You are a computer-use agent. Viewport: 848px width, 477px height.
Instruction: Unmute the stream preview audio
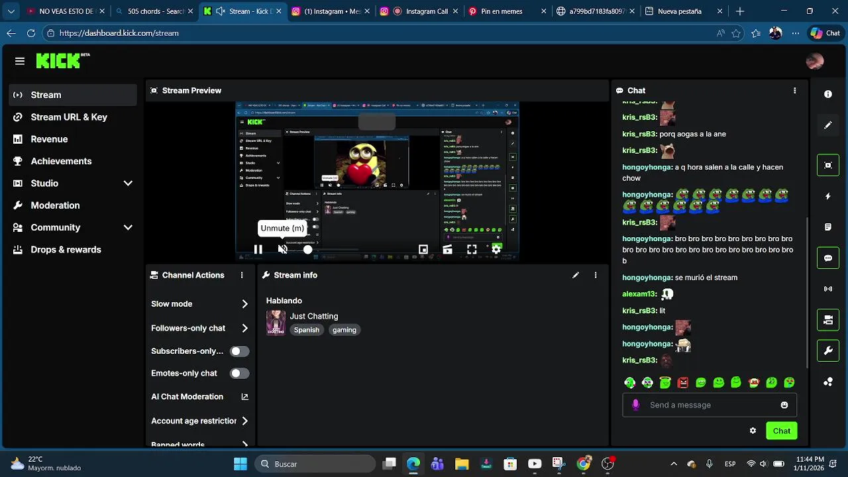point(283,250)
